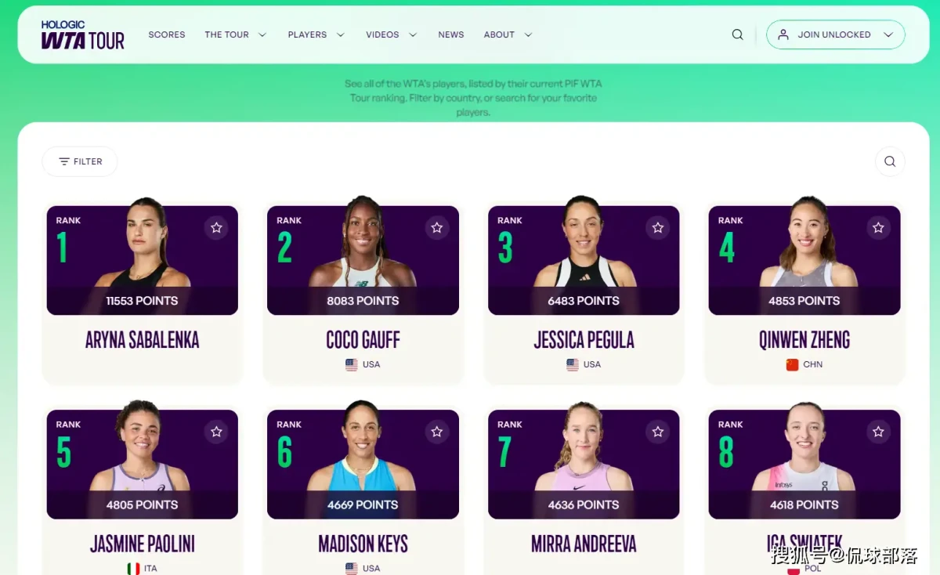Open the News menu item
The image size is (940, 575).
451,34
